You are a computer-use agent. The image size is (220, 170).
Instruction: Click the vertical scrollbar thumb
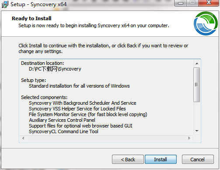197,85
